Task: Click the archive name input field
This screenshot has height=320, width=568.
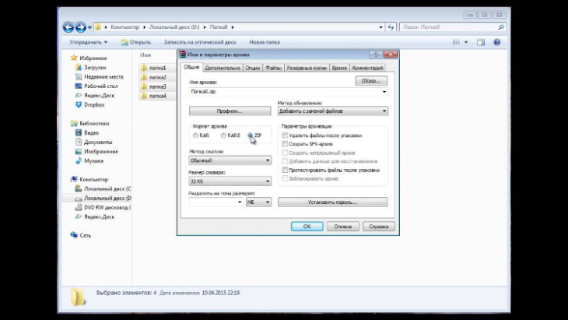Action: [289, 92]
